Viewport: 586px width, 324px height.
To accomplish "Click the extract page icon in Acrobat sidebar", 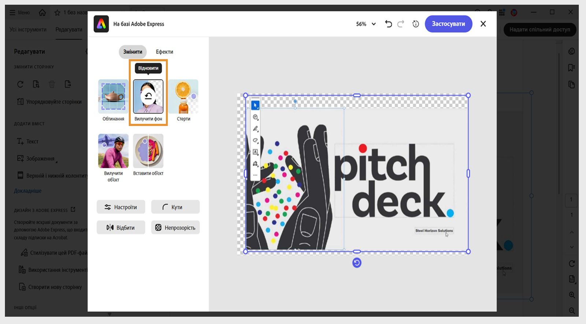I will [x=36, y=84].
